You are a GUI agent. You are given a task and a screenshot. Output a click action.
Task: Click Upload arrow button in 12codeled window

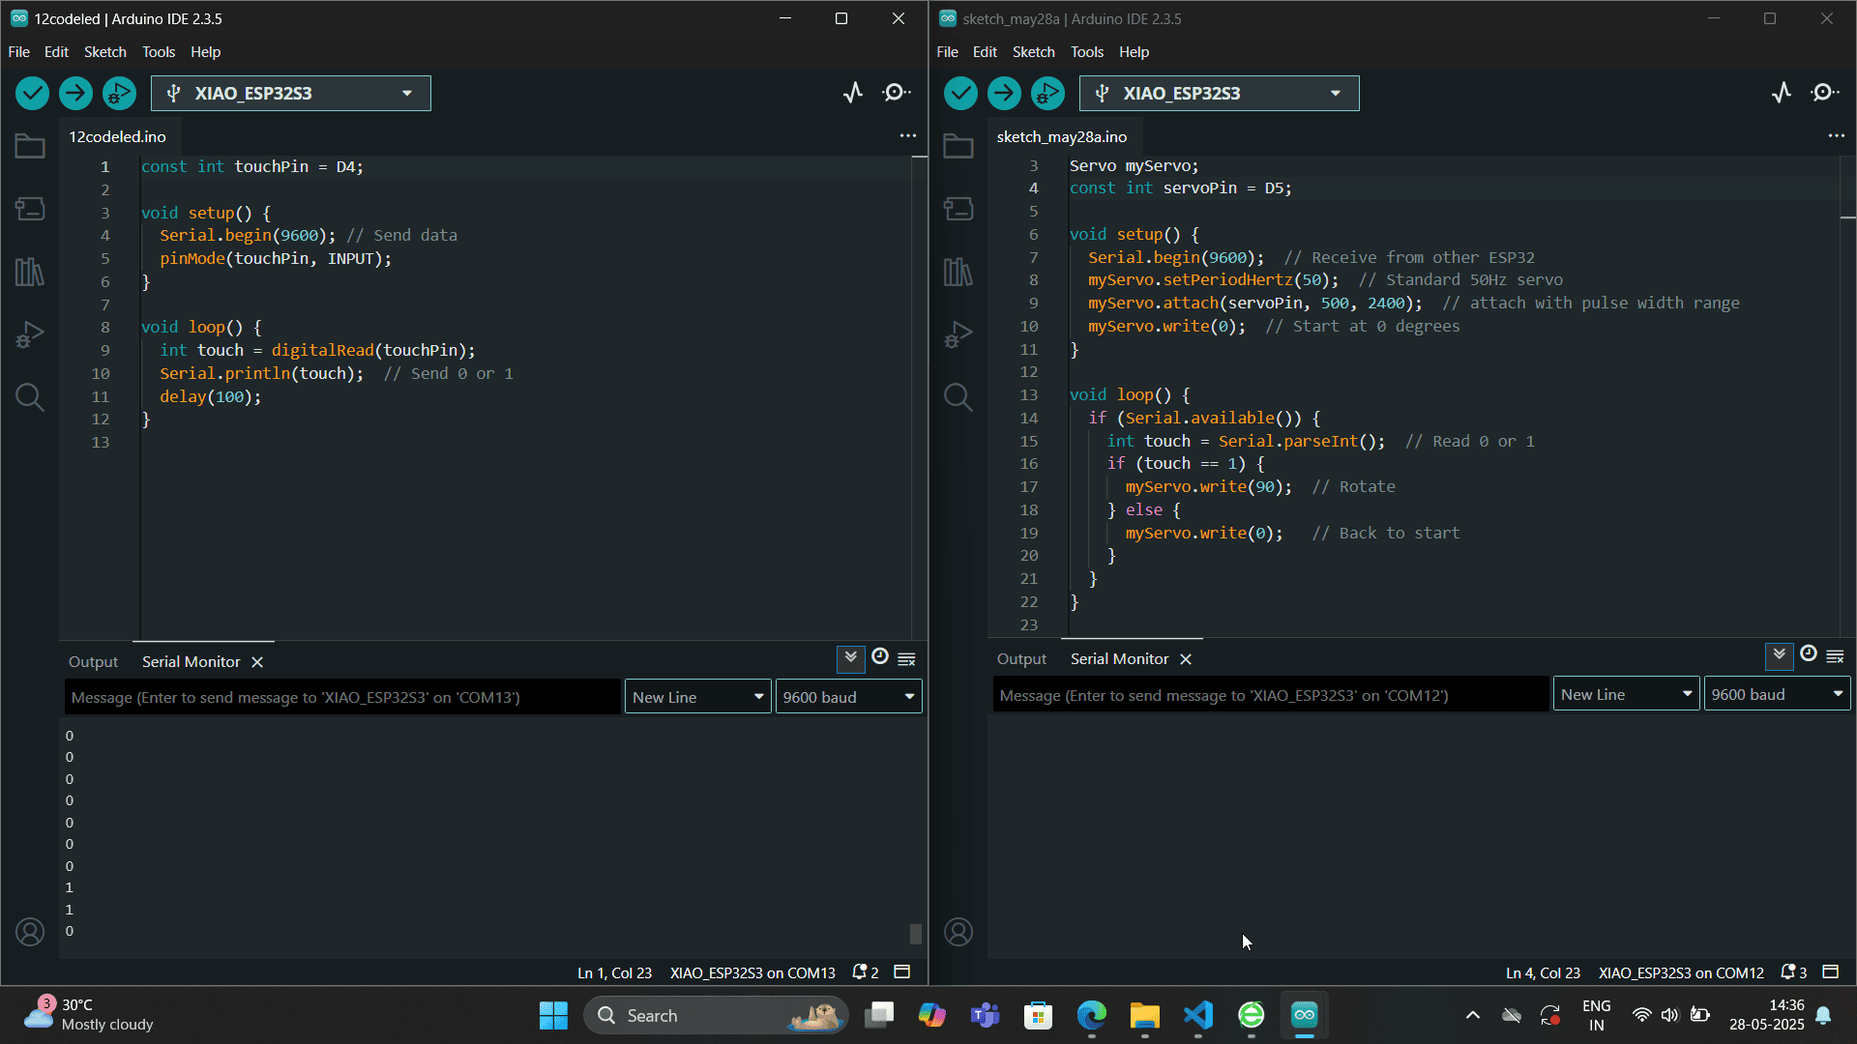75,93
